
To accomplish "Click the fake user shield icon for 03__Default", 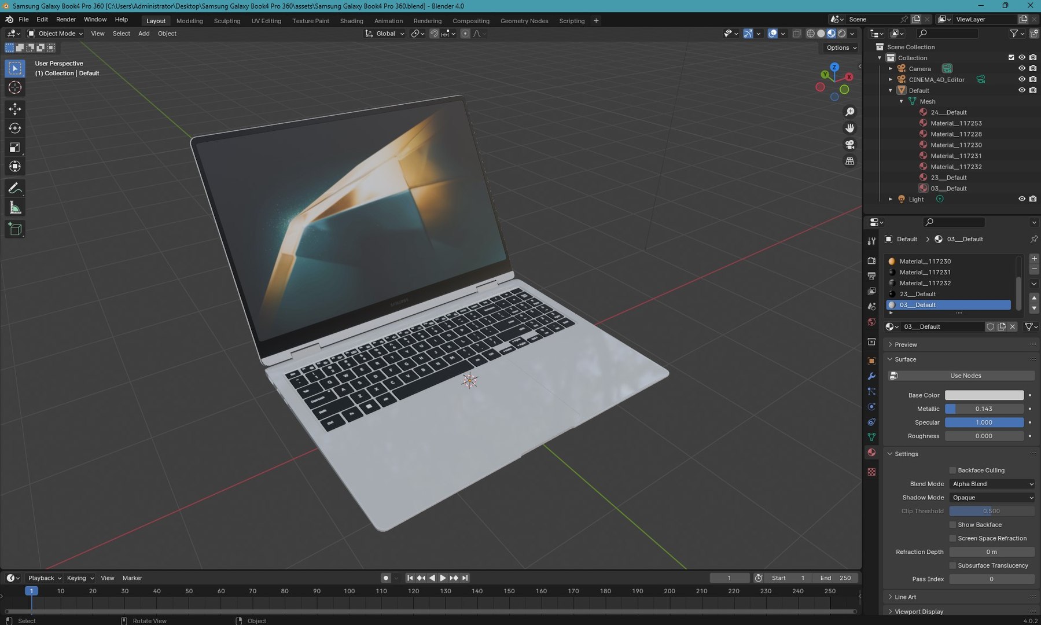I will [990, 327].
